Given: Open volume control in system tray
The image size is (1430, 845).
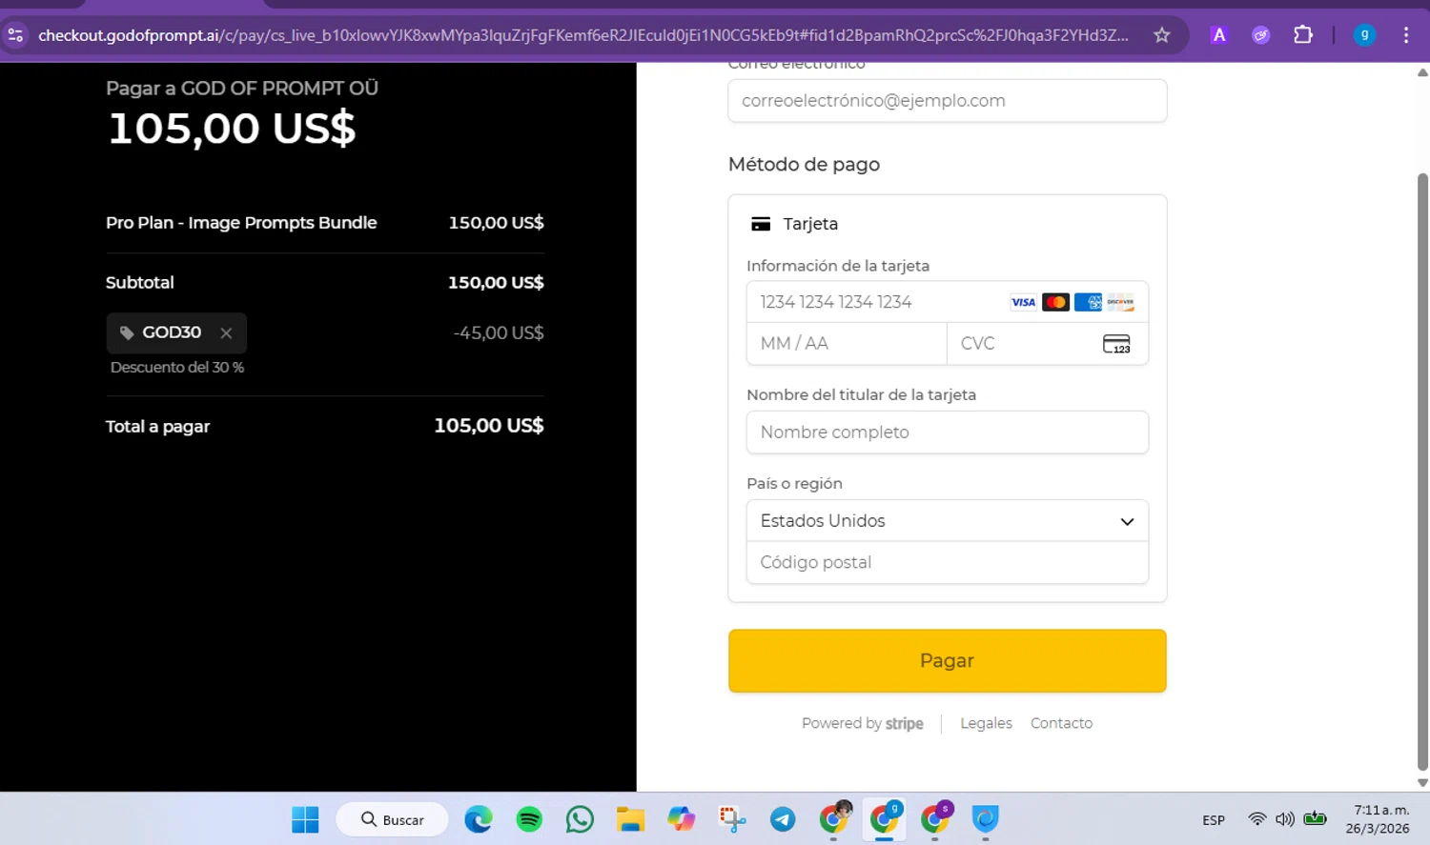Looking at the screenshot, I should 1285,819.
